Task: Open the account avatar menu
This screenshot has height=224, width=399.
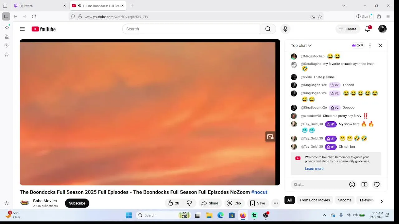Action: coord(382,29)
